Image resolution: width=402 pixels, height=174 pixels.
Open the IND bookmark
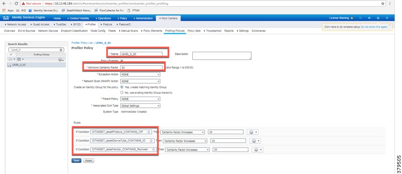tap(21, 11)
